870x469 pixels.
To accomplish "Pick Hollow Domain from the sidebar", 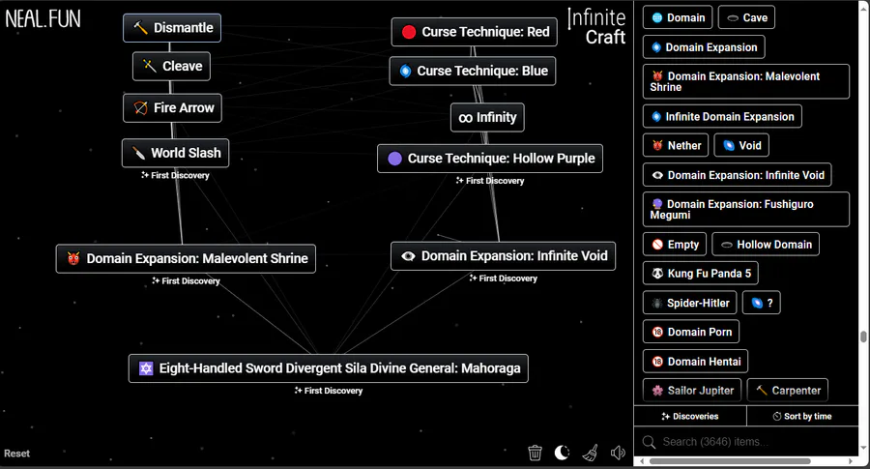I will tap(766, 245).
